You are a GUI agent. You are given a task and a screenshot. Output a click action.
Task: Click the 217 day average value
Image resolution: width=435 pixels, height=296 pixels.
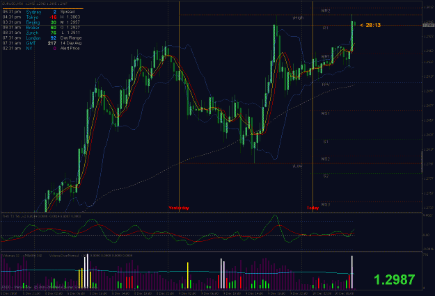point(52,43)
